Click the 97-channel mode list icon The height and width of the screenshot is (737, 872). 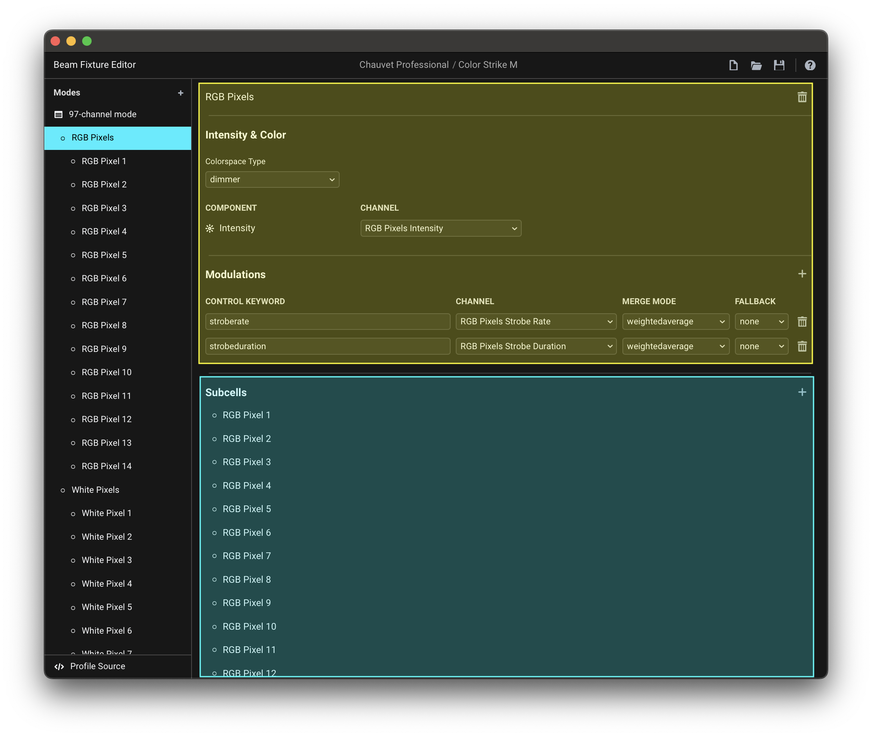[58, 114]
